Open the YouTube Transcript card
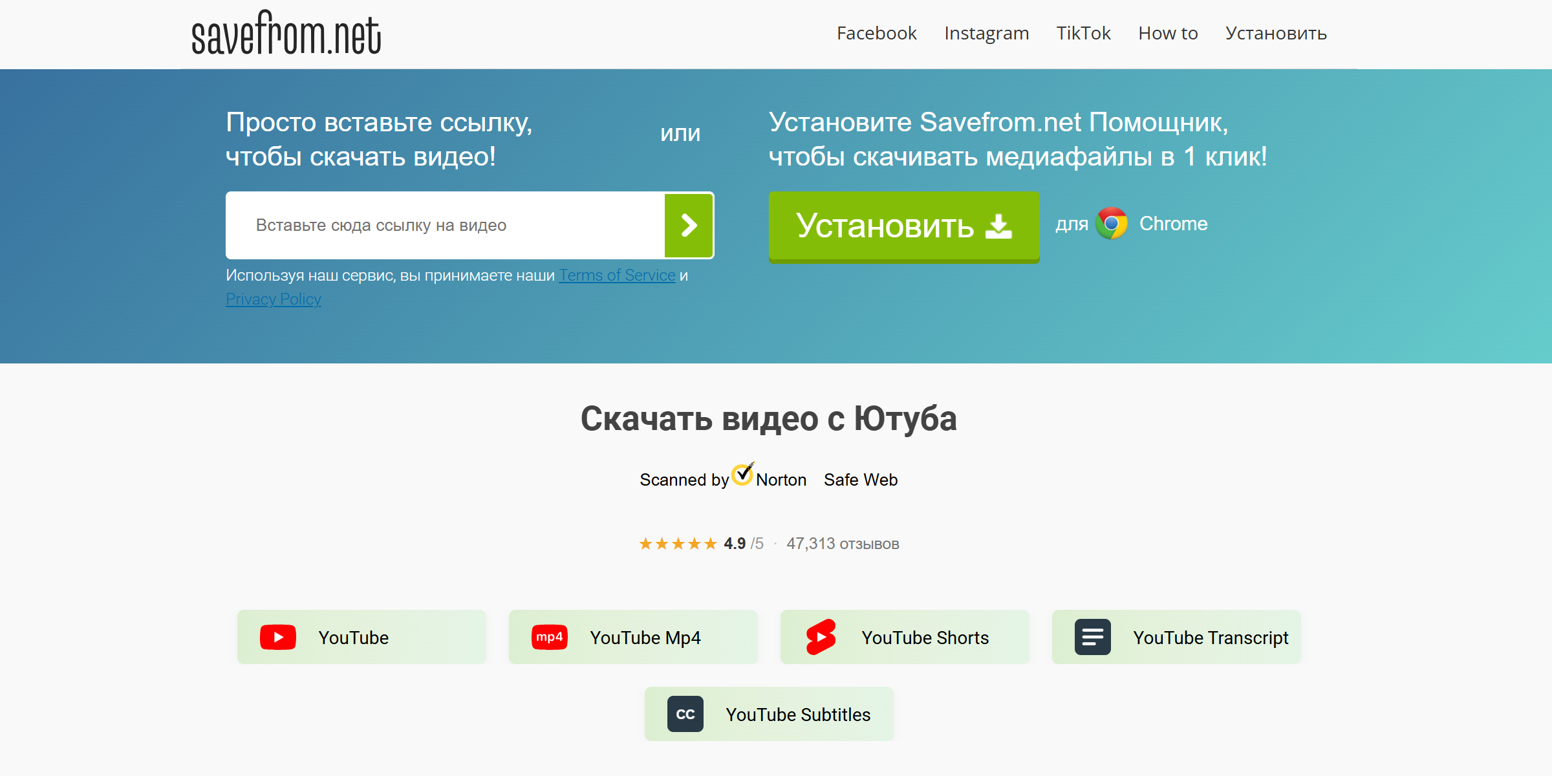The width and height of the screenshot is (1552, 776). click(1176, 637)
